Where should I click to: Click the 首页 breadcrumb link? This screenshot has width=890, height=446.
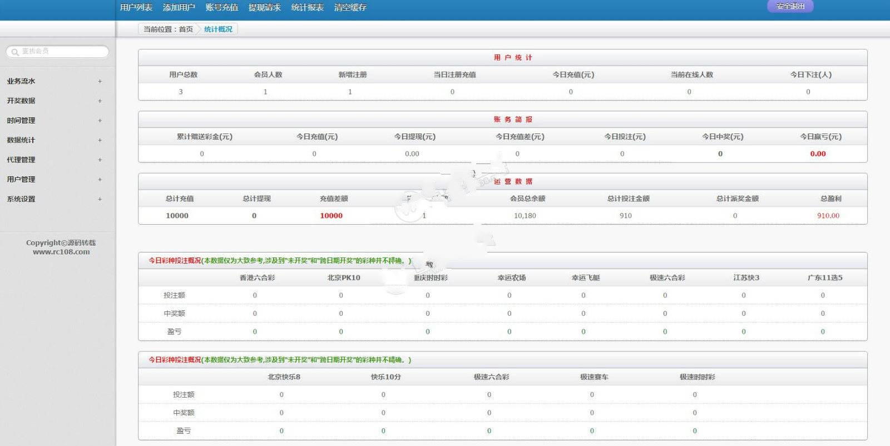(186, 29)
